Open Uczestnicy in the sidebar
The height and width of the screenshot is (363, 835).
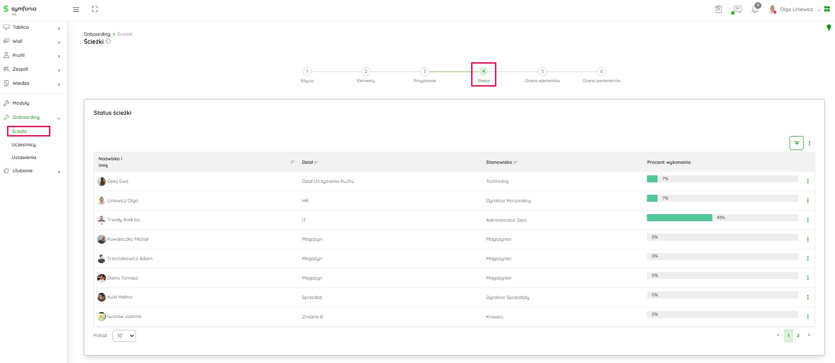point(24,145)
